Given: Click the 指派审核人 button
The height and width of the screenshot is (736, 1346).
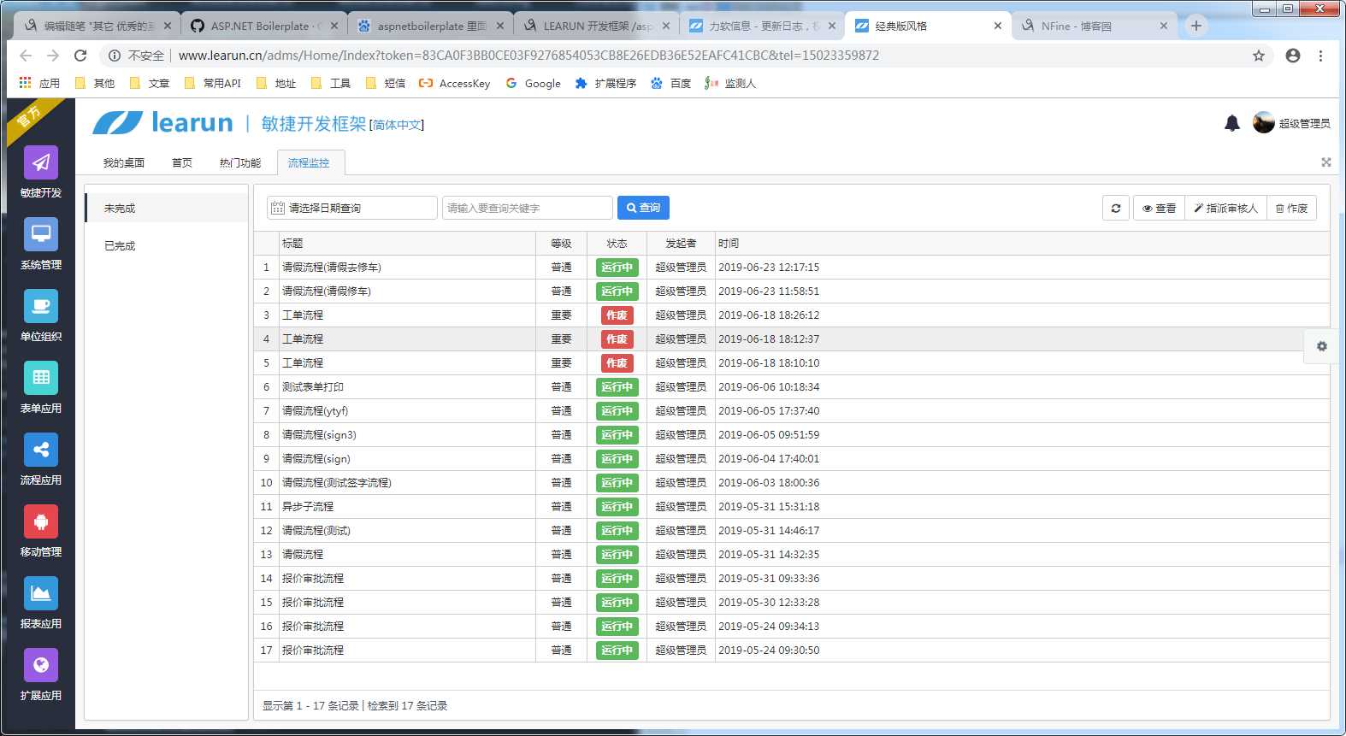Looking at the screenshot, I should [1225, 208].
